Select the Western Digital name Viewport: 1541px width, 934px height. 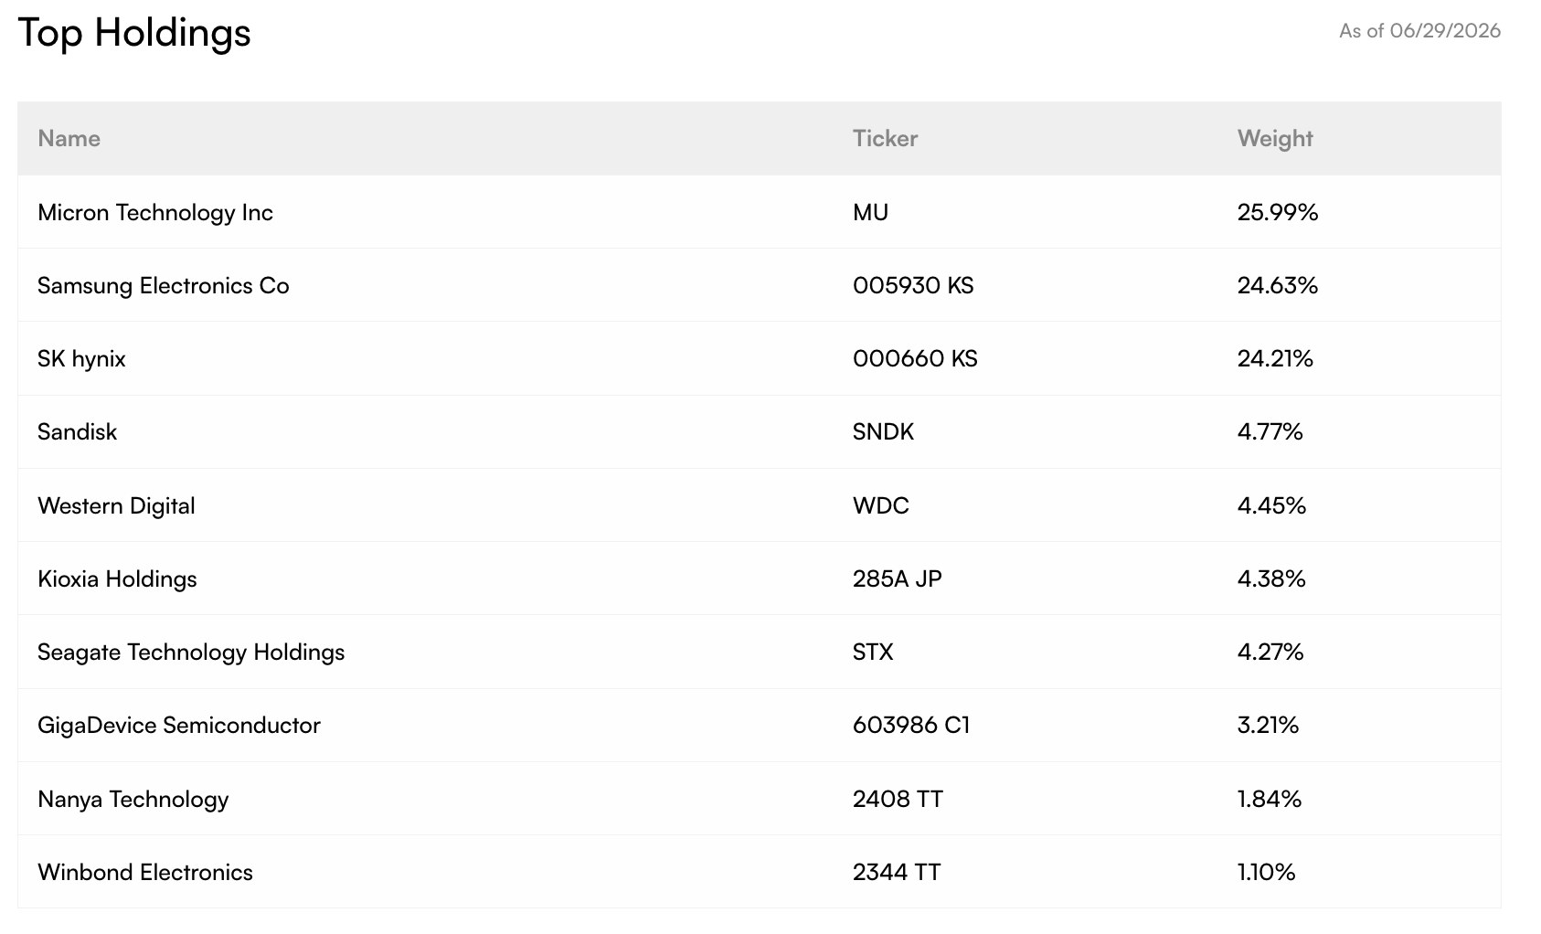coord(116,506)
